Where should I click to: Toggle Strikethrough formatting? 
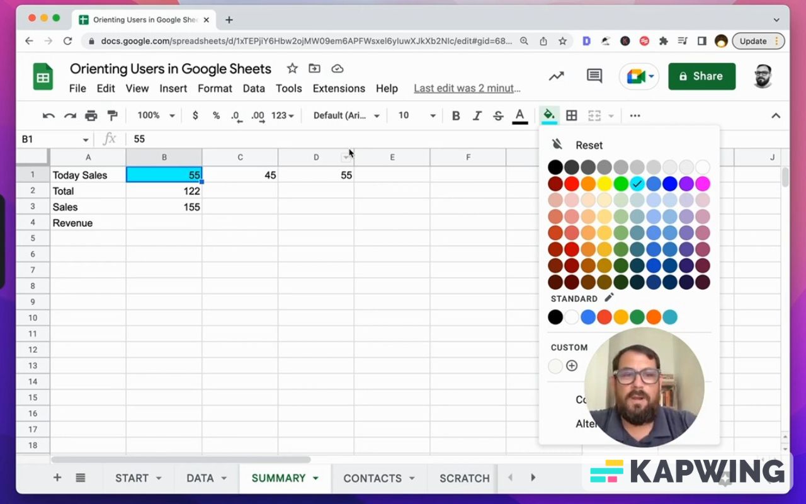coord(498,116)
